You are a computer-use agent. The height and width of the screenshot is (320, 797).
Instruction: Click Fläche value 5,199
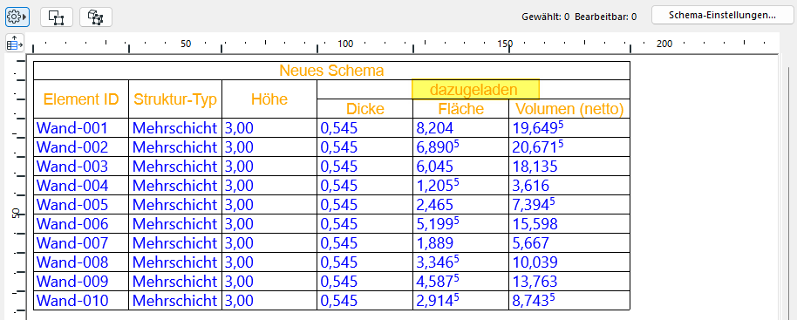point(461,224)
